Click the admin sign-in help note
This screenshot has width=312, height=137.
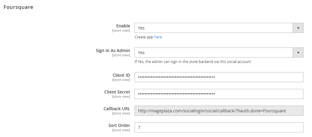point(193,62)
